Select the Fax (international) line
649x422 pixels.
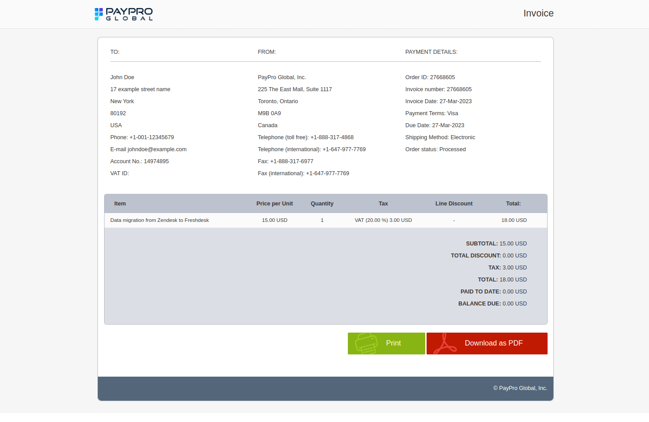point(303,173)
